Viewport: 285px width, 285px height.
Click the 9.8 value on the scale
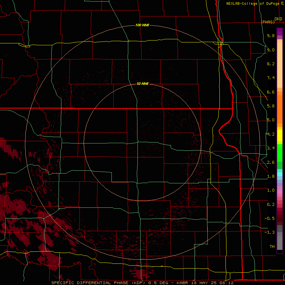tap(271, 35)
